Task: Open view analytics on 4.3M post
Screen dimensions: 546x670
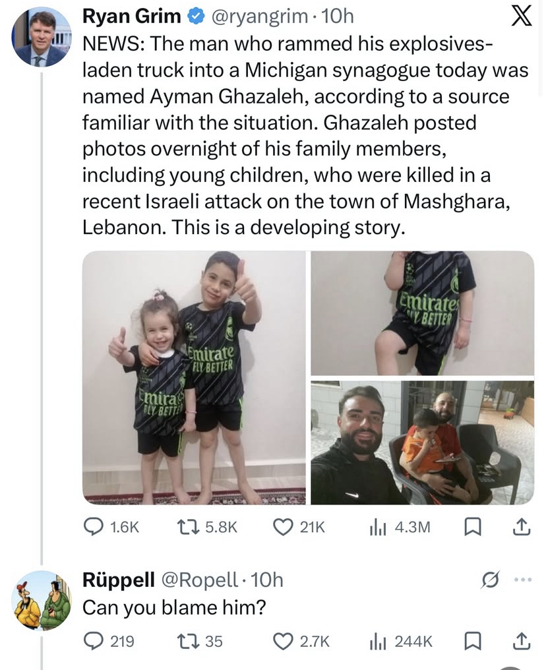Action: pyautogui.click(x=377, y=526)
